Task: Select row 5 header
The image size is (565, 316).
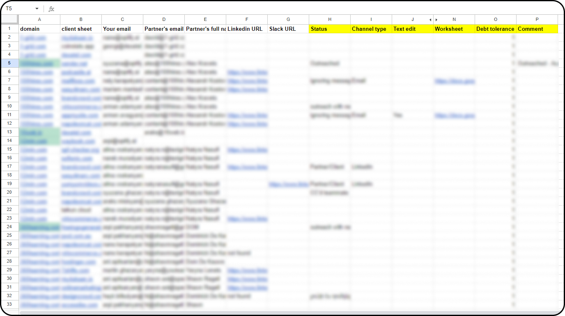Action: tap(9, 63)
